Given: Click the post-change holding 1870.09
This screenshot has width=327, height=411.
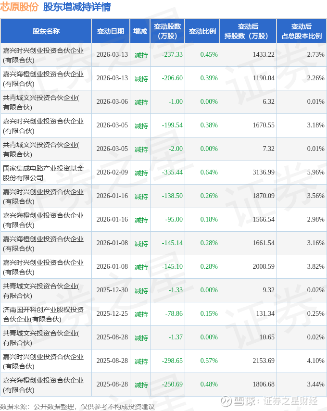Looking at the screenshot, I should [264, 196].
